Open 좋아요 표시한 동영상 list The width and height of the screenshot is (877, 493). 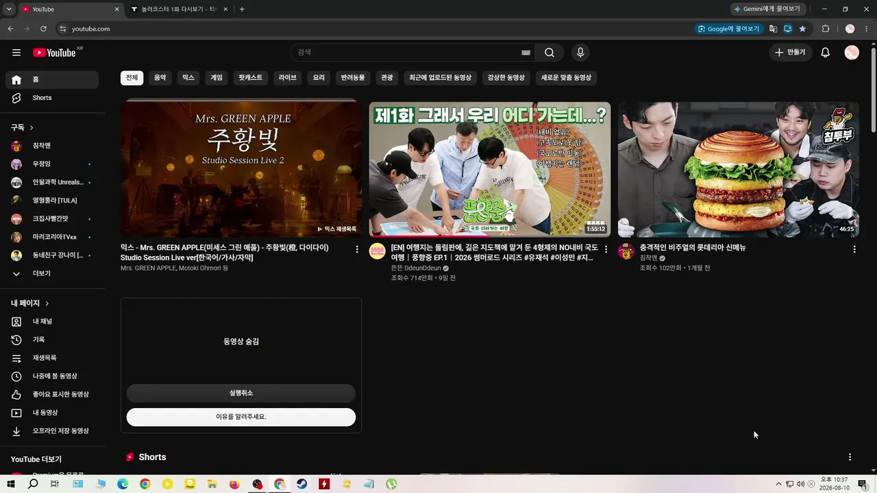coord(52,394)
